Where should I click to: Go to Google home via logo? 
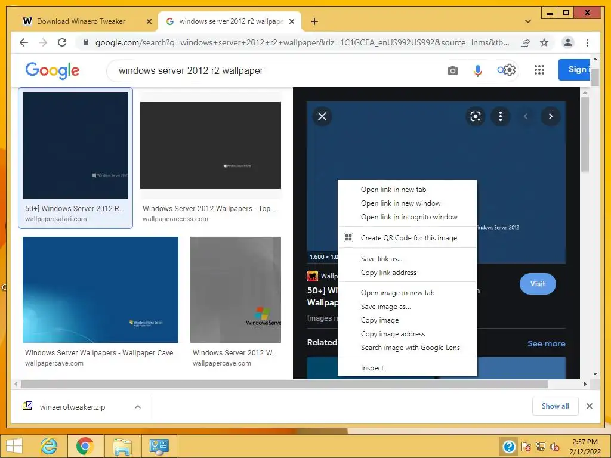point(53,70)
